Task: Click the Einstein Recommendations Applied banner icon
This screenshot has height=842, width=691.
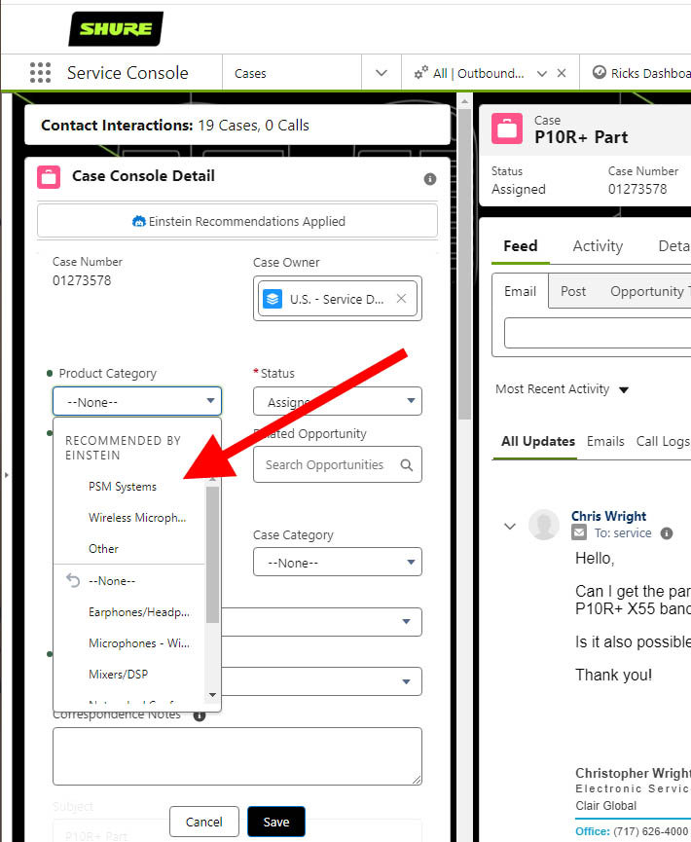Action: pos(139,221)
